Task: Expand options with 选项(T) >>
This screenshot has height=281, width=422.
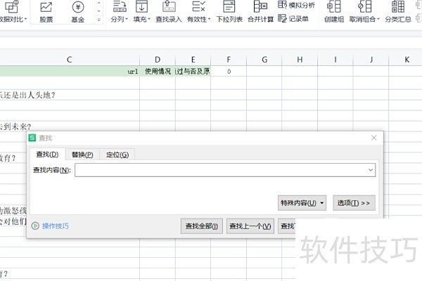Action: pyautogui.click(x=354, y=203)
